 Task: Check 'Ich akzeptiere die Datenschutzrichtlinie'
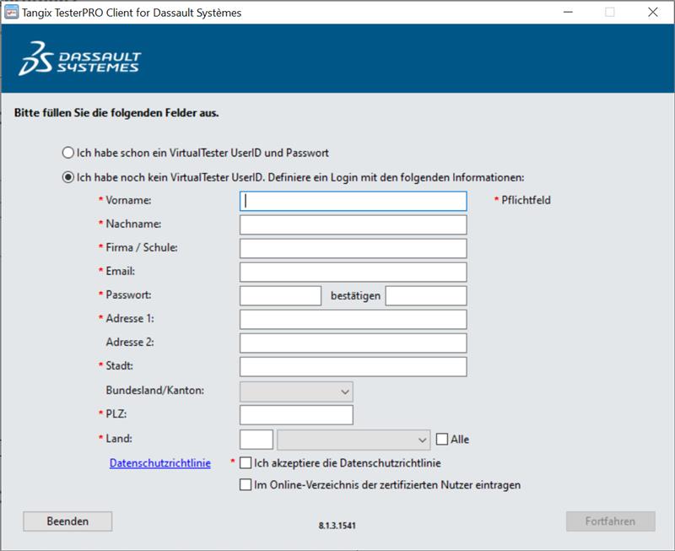pos(246,462)
